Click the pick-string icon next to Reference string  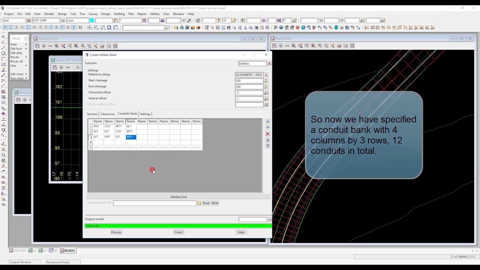266,75
